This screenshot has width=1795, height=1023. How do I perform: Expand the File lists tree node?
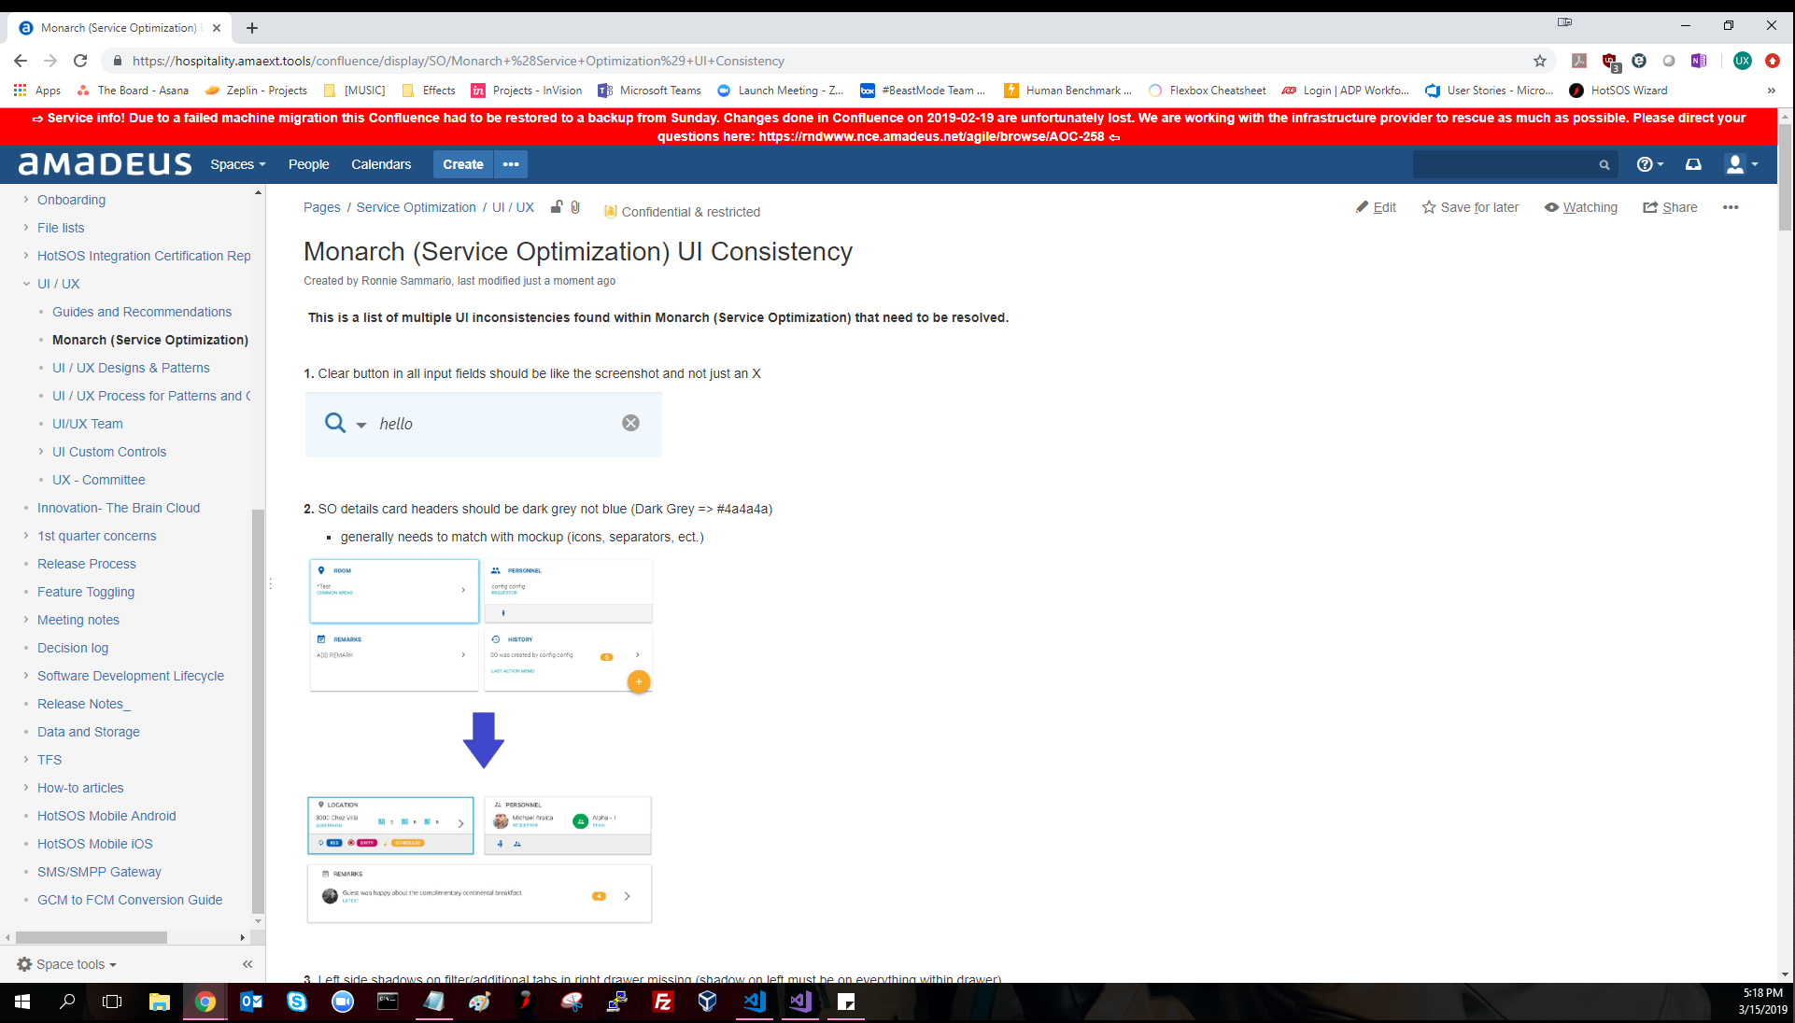[x=26, y=228]
